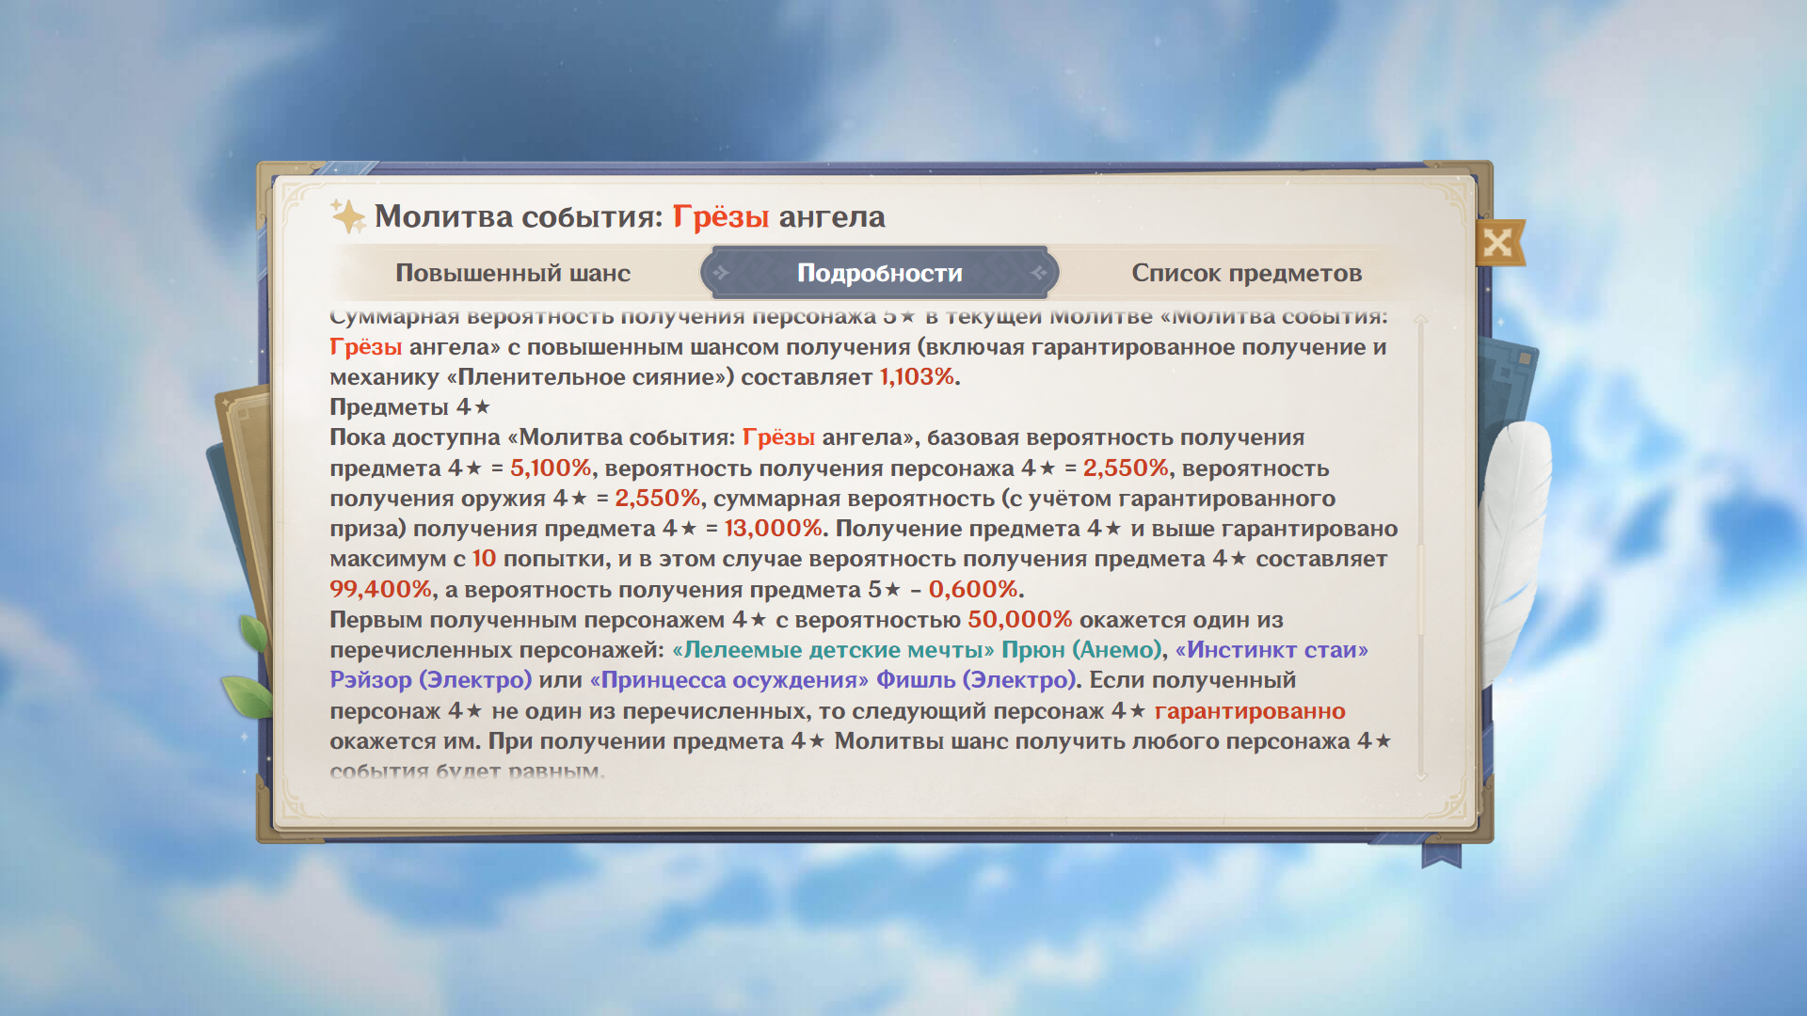The height and width of the screenshot is (1016, 1807).
Task: Click the «Принцесса осуждения» Фишль (Электро) text
Action: click(833, 680)
